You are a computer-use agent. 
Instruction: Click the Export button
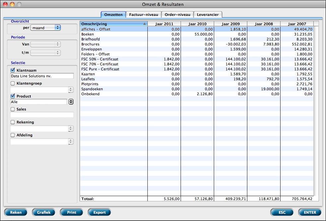[x=99, y=212]
